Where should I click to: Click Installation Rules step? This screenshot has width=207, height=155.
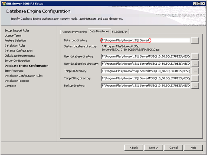click(15, 46)
